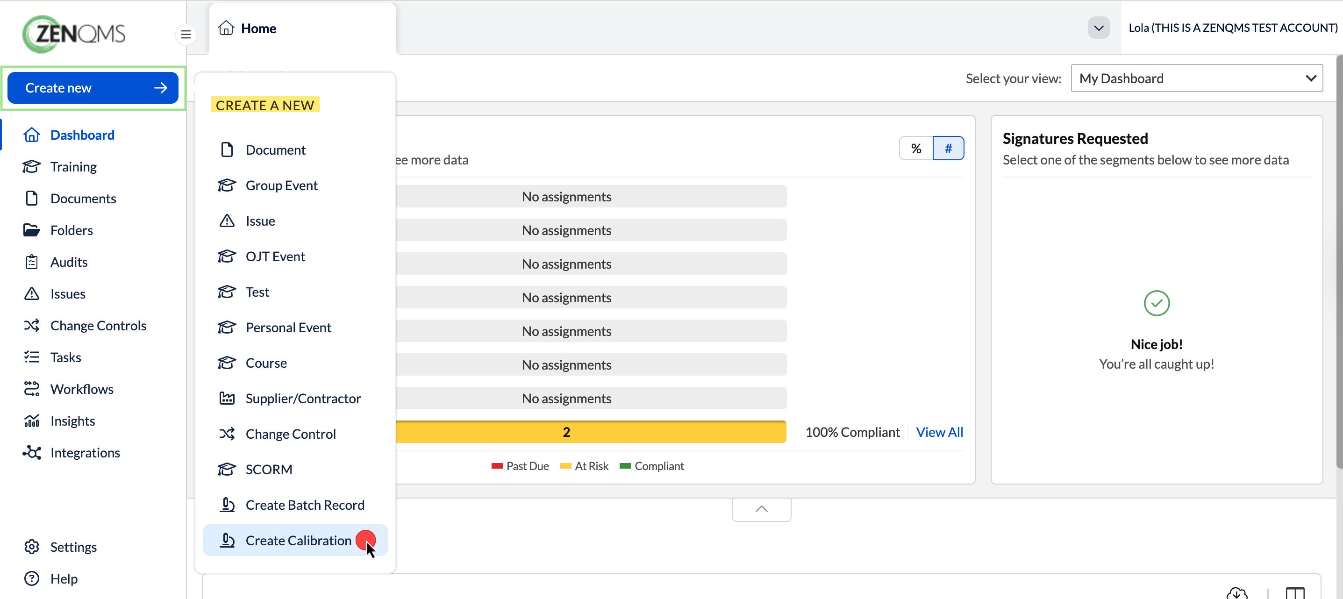Screen dimensions: 1343x599
Task: Click the Tasks checklist icon
Action: click(x=31, y=357)
